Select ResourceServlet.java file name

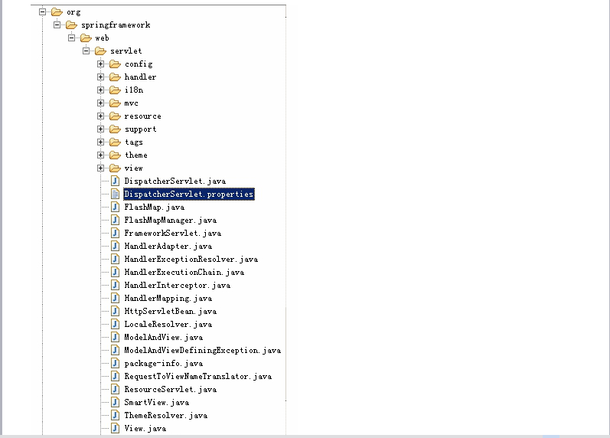point(171,389)
